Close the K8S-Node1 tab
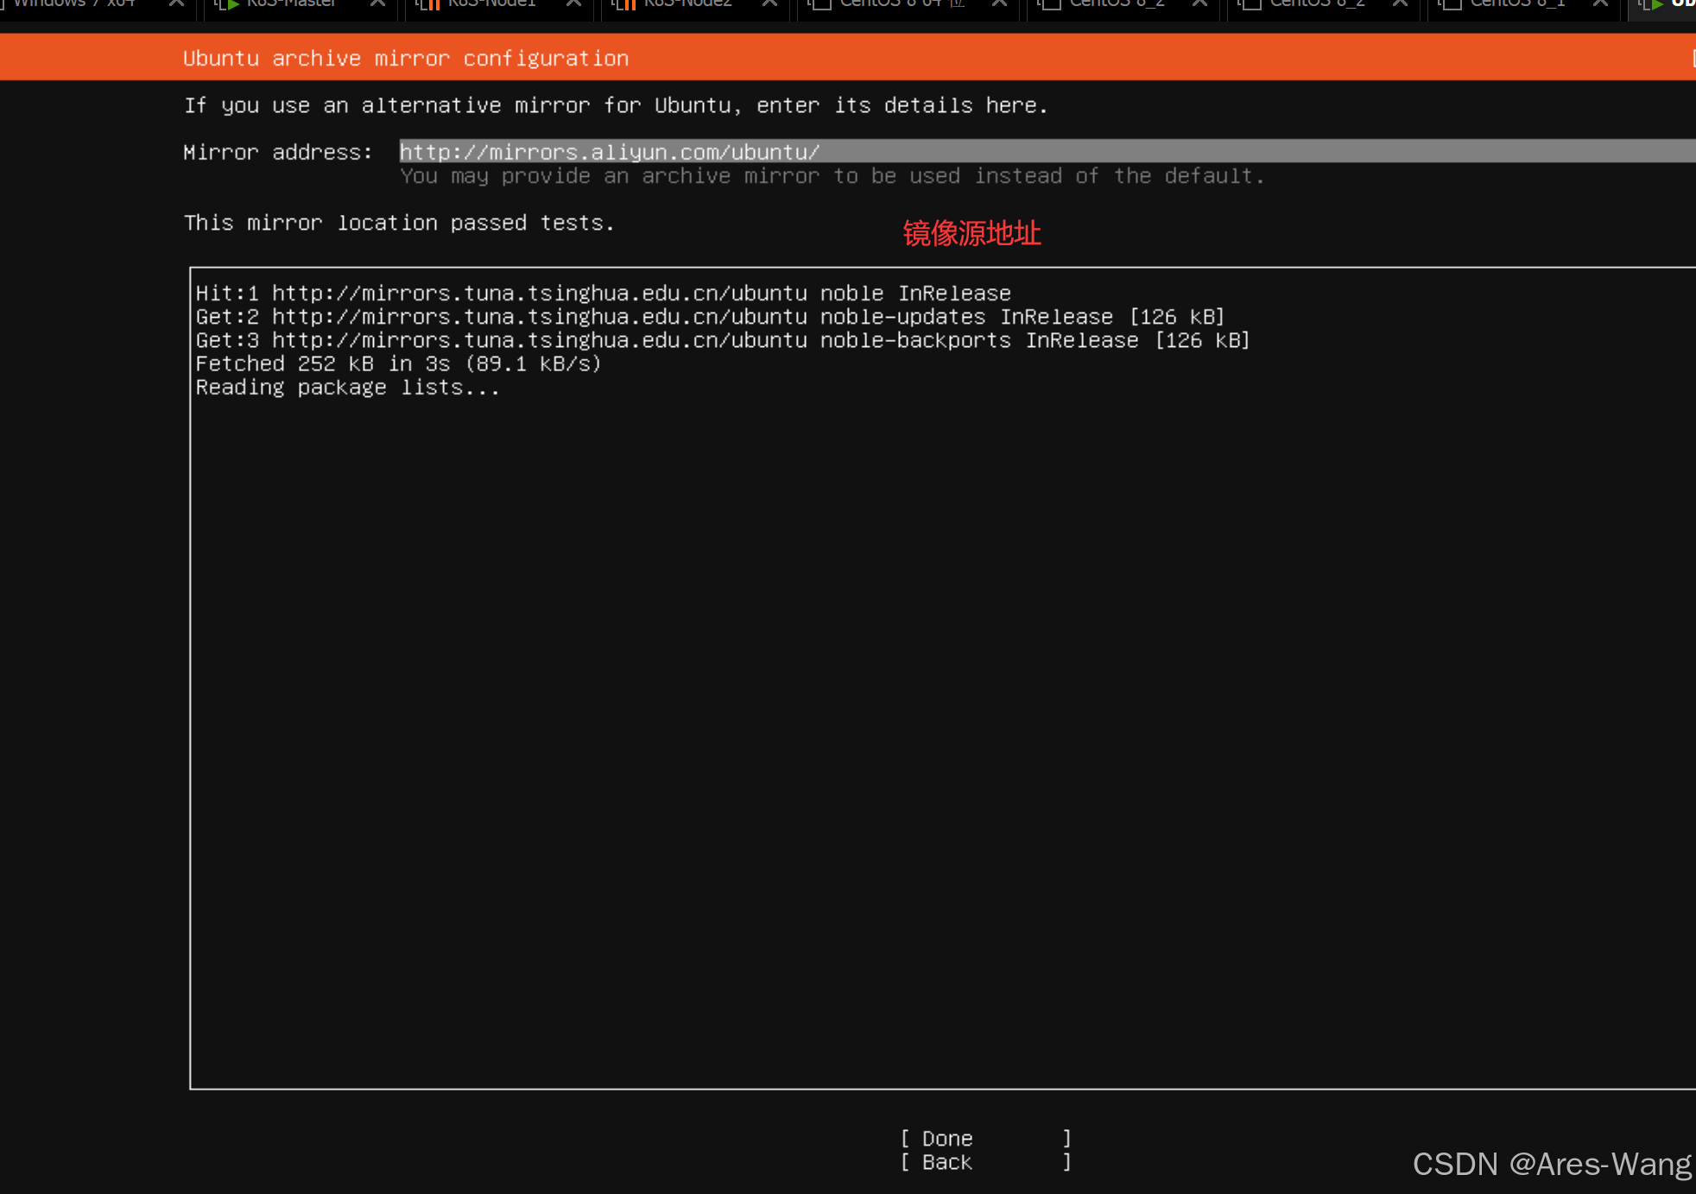This screenshot has height=1194, width=1696. pyautogui.click(x=573, y=3)
